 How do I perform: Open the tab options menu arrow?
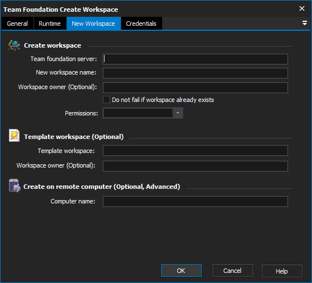click(x=304, y=23)
